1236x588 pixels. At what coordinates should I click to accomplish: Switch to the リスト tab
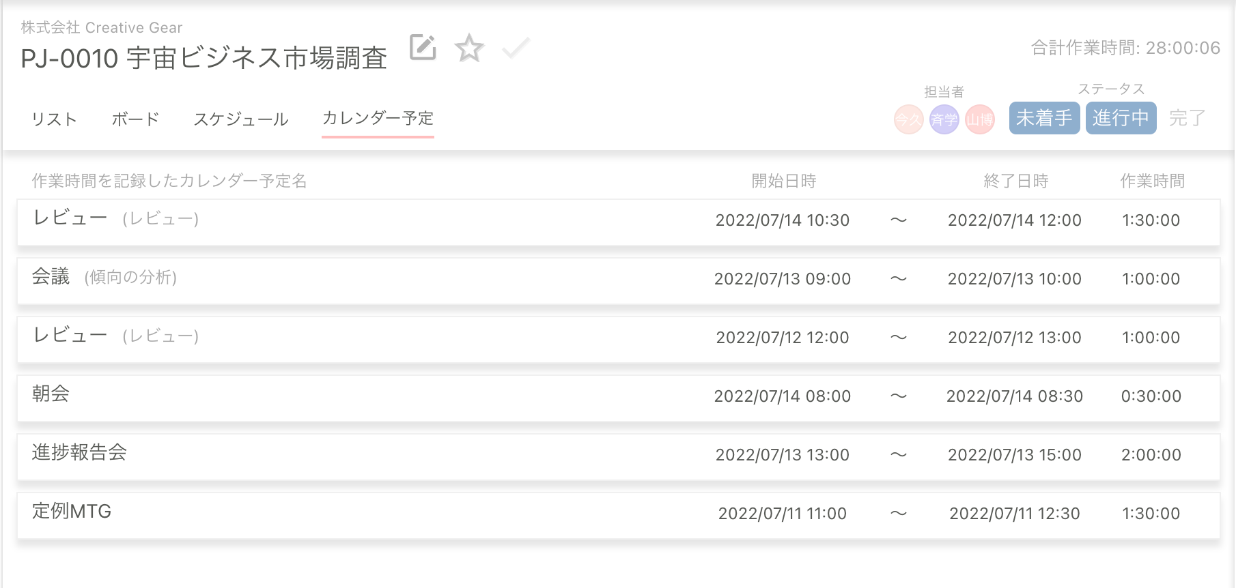click(54, 119)
